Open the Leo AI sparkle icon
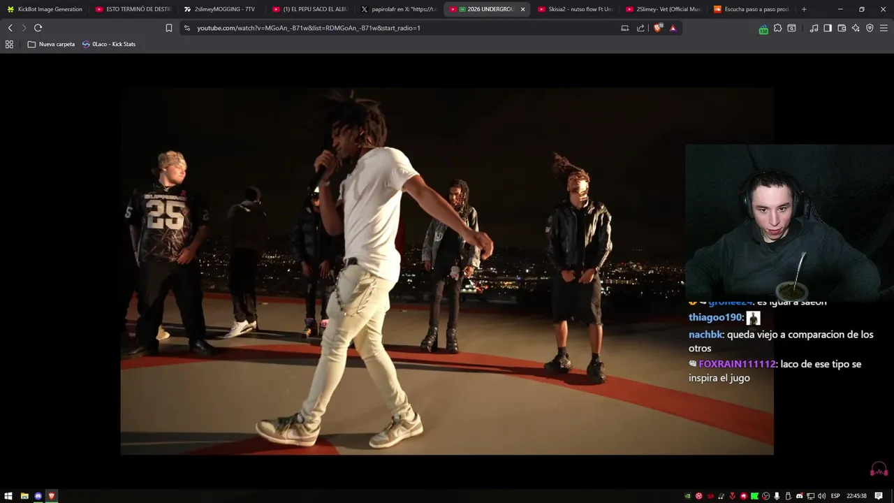The width and height of the screenshot is (894, 503). pyautogui.click(x=856, y=28)
